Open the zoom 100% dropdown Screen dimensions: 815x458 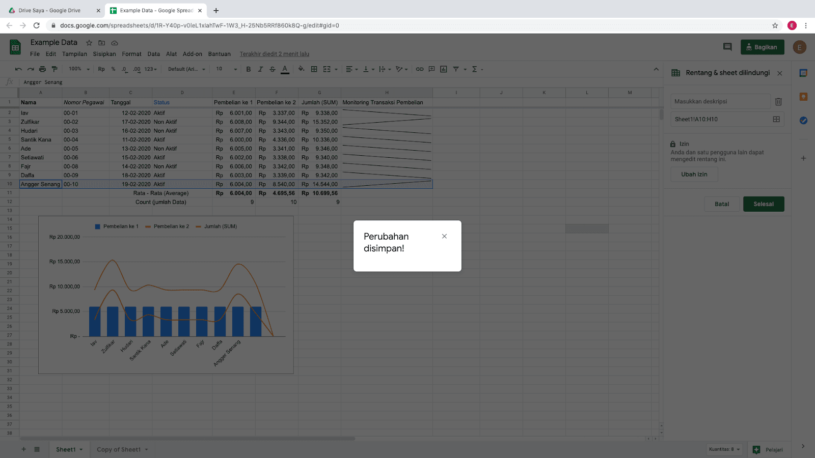[x=79, y=69]
